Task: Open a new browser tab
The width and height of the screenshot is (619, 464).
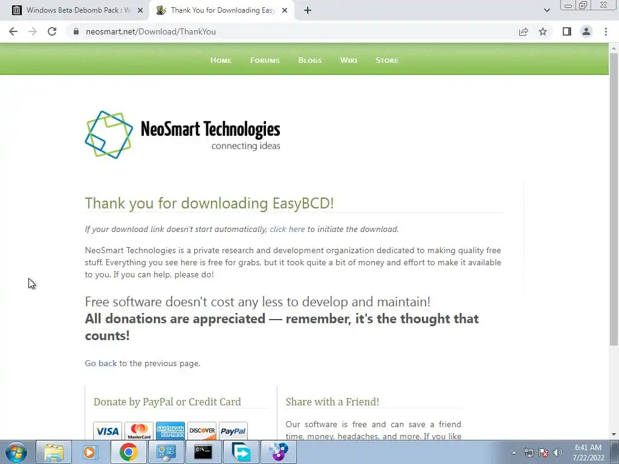Action: coord(308,10)
